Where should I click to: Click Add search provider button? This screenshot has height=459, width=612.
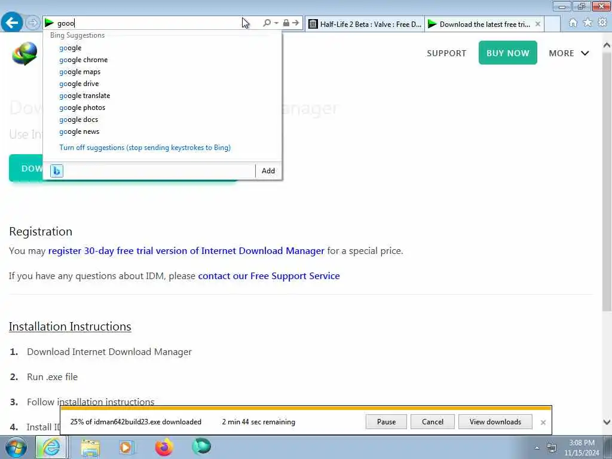click(268, 171)
